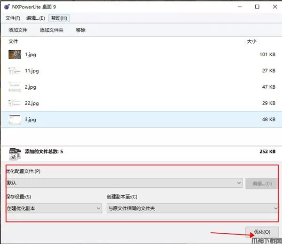282x244 pixels.
Task: Click the 添加文件 toolbar button
Action: [18, 30]
